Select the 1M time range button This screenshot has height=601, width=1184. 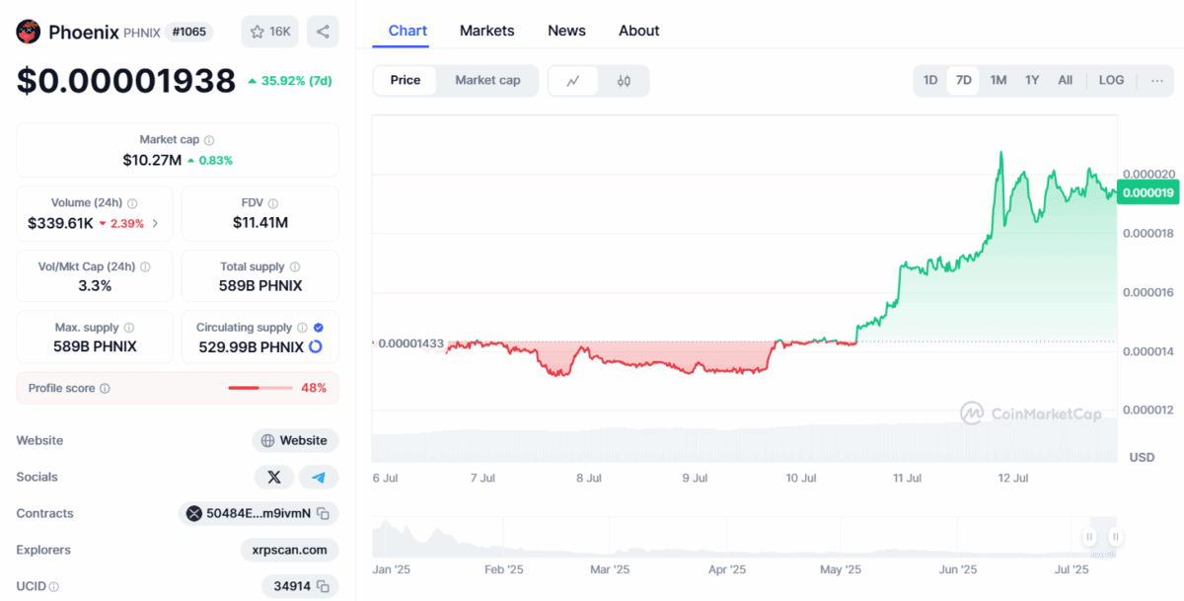coord(998,80)
